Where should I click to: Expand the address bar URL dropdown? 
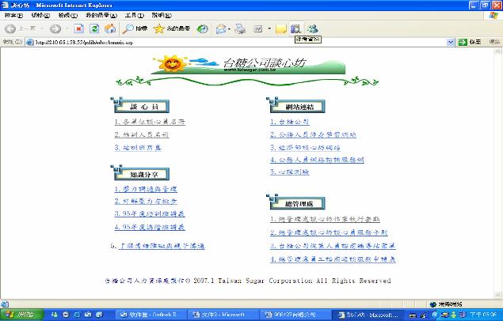coord(451,42)
